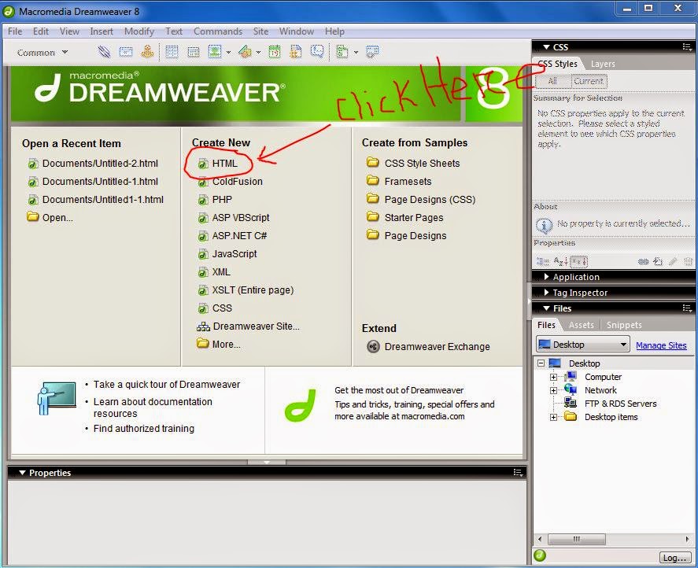Image resolution: width=698 pixels, height=568 pixels.
Task: Open the File menu
Action: 15,31
